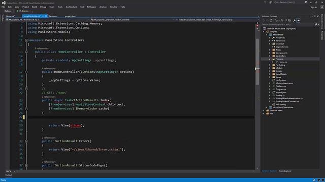Open the Analyze menu
Image resolution: width=325 pixels, height=182 pixels.
103,7
